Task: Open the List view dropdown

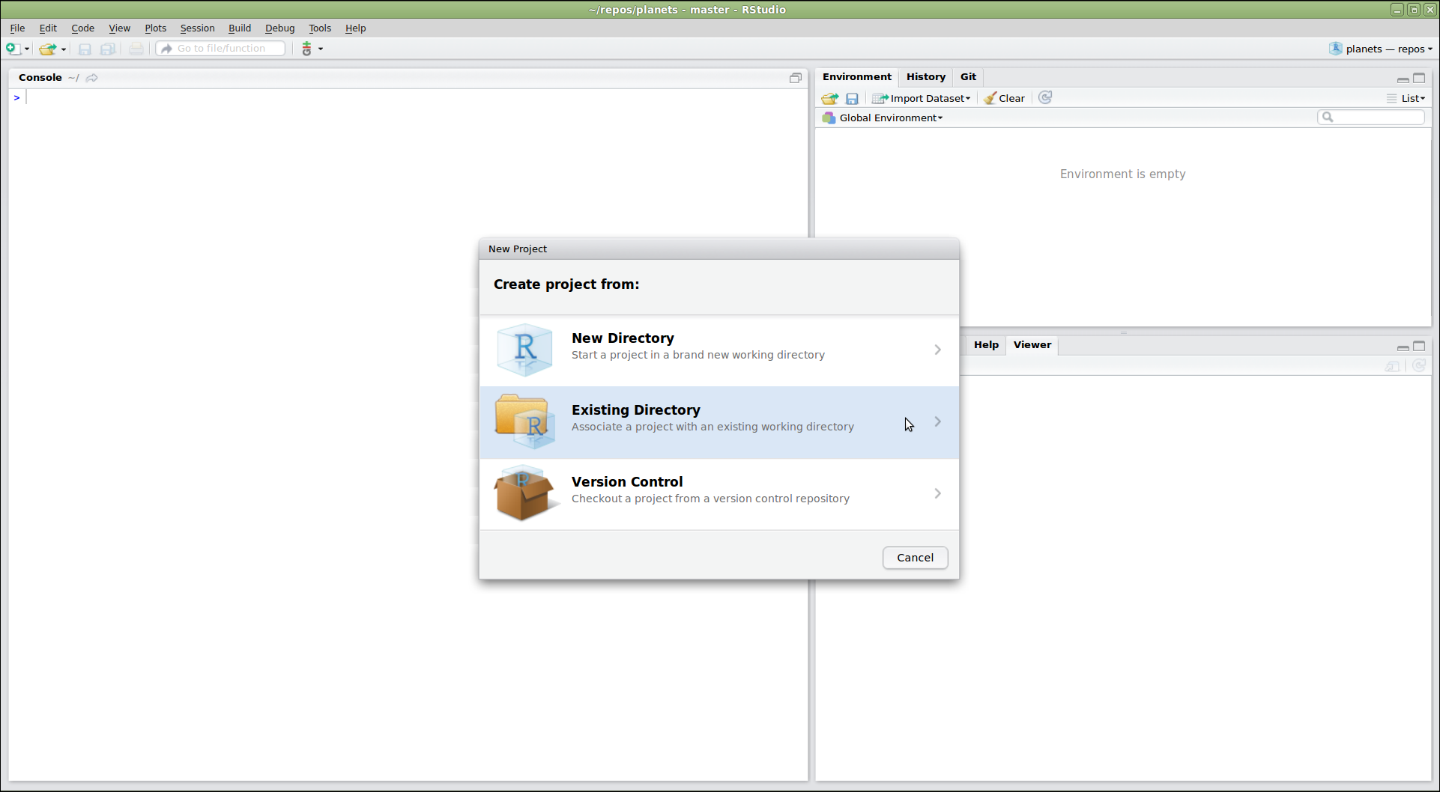Action: [x=1406, y=98]
